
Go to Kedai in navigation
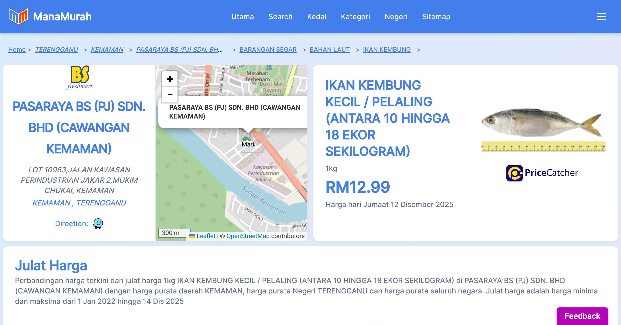point(316,17)
